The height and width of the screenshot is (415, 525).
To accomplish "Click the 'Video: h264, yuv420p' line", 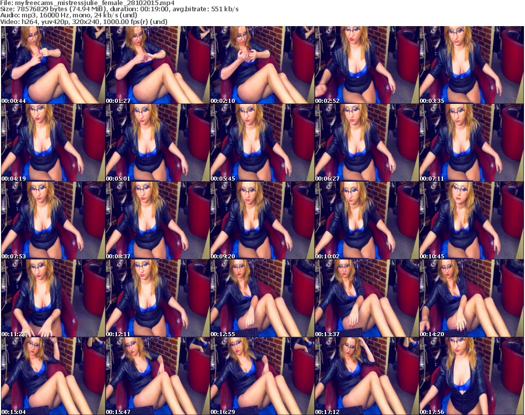I will point(84,21).
